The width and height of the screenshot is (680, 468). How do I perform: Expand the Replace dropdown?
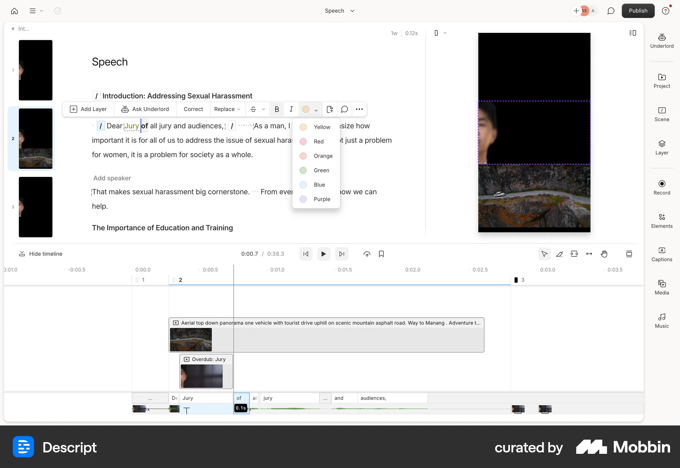coord(227,109)
